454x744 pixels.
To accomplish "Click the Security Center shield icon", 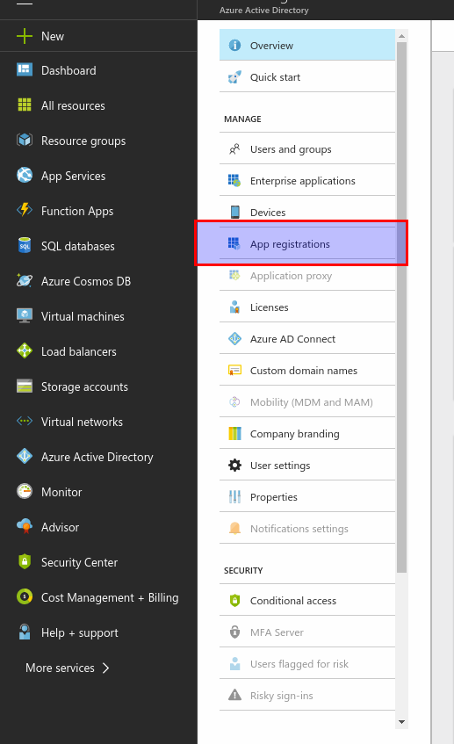I will tap(25, 561).
